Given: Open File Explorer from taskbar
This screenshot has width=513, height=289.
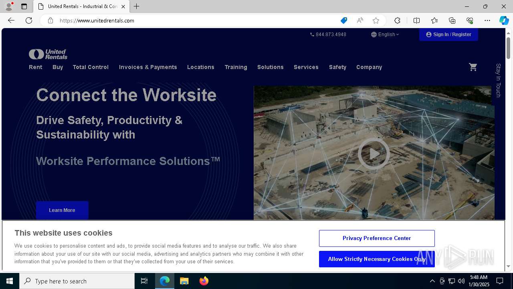Looking at the screenshot, I should point(184,281).
